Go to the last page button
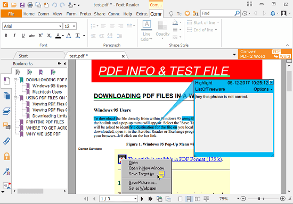This screenshot has width=293, height=204. click(150, 199)
